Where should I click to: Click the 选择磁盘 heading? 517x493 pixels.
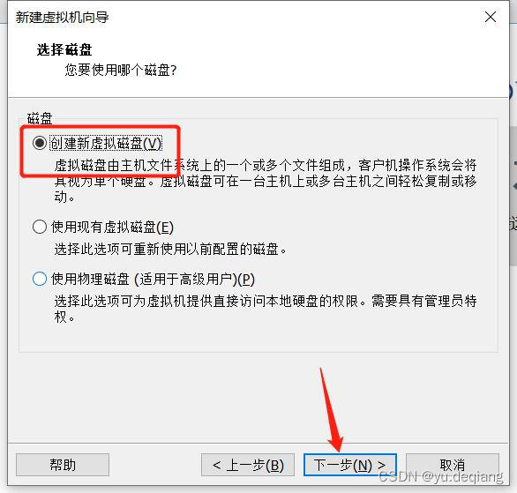coord(64,49)
